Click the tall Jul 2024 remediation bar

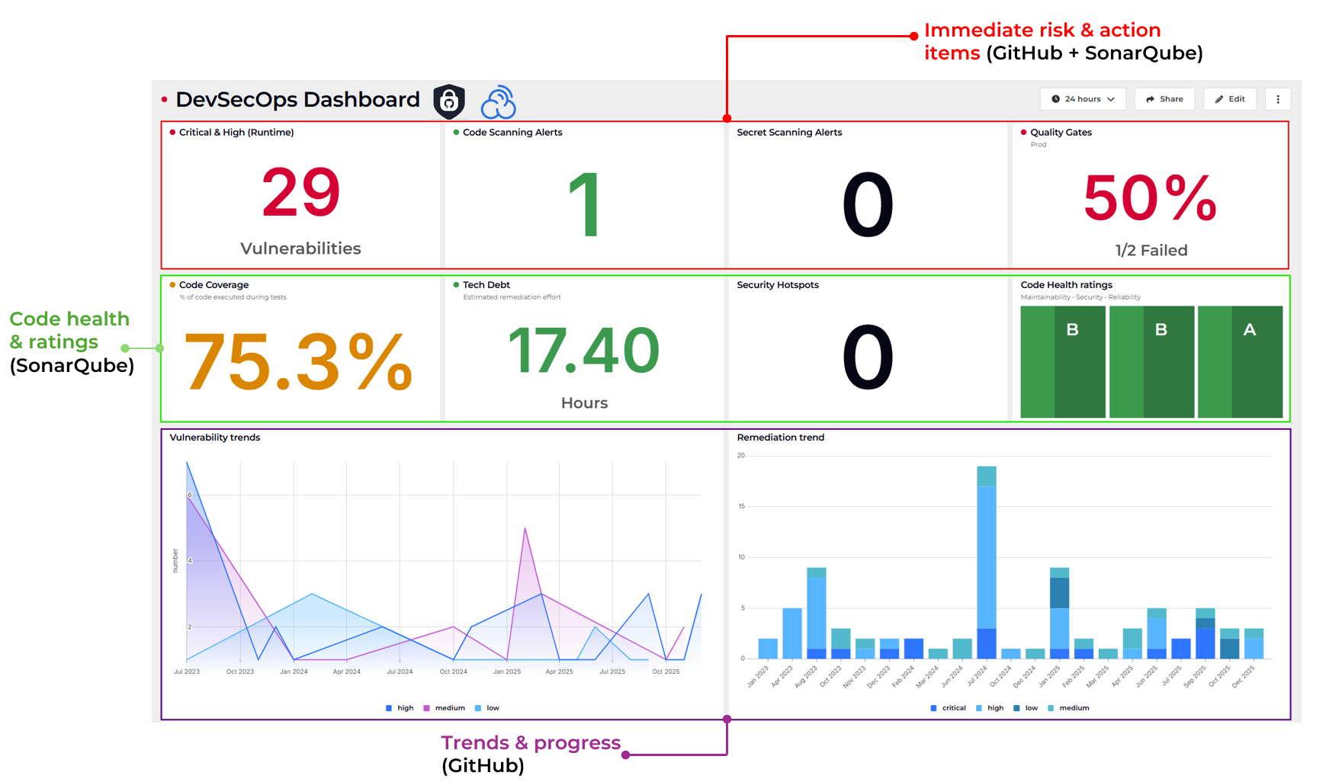click(x=987, y=562)
